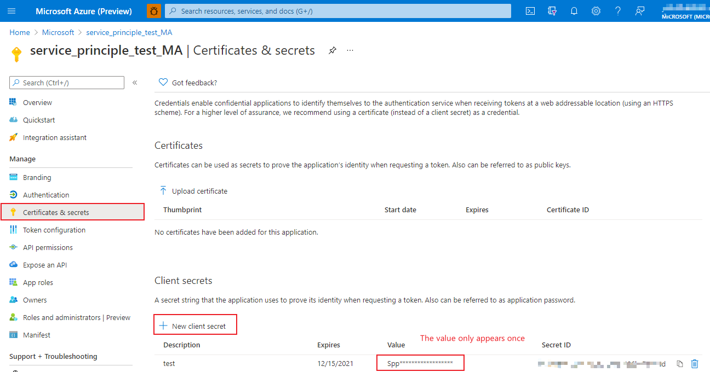The image size is (710, 372).
Task: Click the Home breadcrumb link
Action: (x=20, y=32)
